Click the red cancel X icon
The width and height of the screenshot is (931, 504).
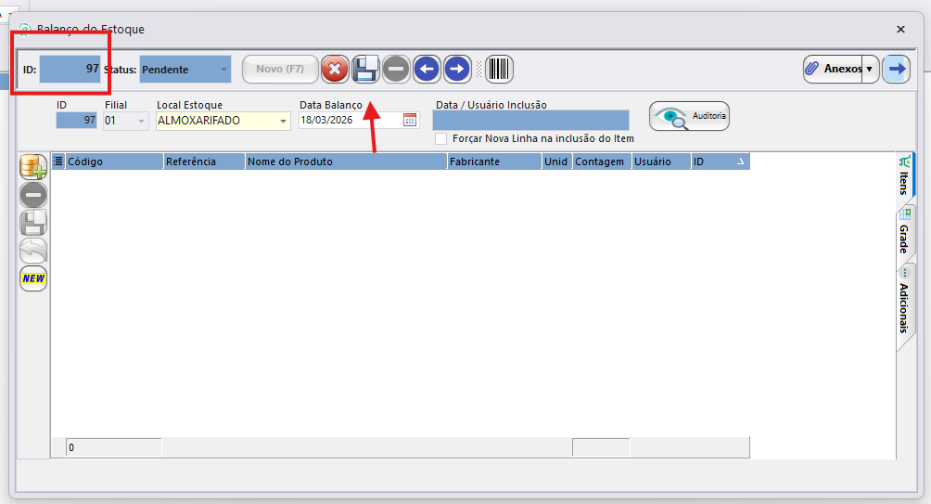pos(335,70)
